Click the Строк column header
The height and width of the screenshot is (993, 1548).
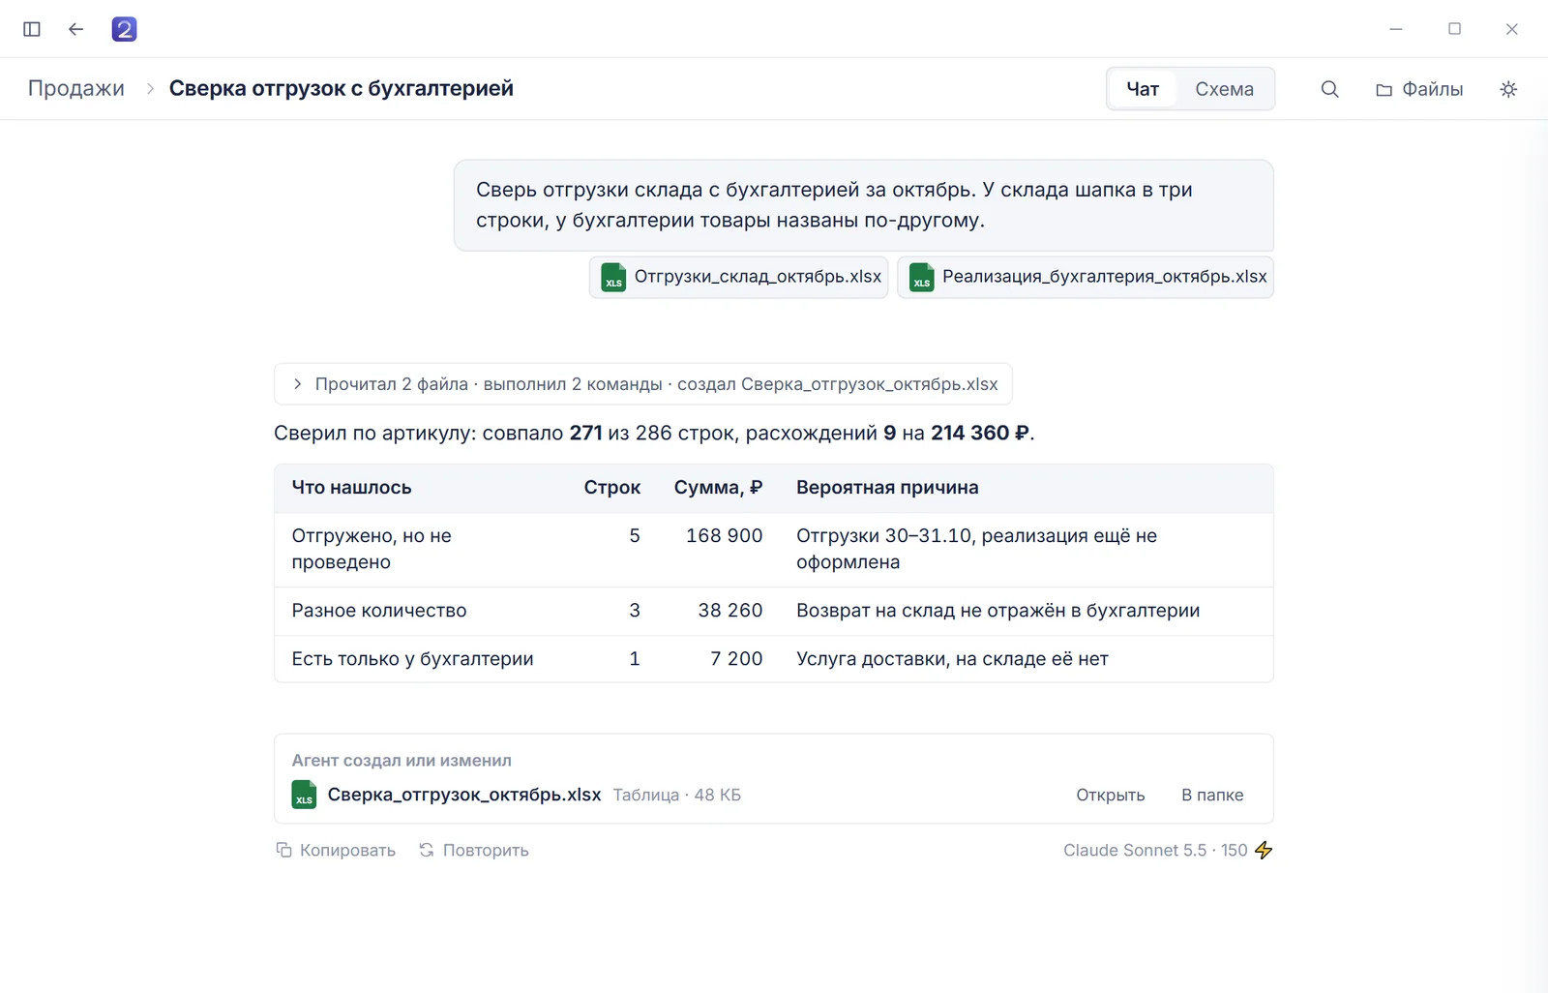tap(612, 488)
